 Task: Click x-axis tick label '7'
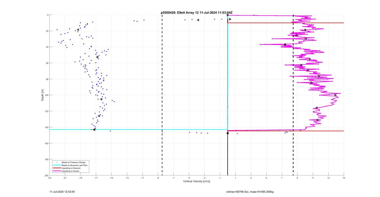282,178
